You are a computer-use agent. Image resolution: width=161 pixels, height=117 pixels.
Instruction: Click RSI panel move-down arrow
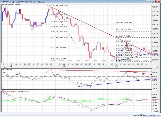(x=5, y=68)
